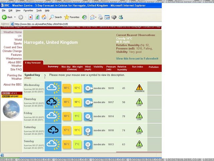The image size is (214, 161).
Task: Open the Climate Change link
Action: coord(12,51)
